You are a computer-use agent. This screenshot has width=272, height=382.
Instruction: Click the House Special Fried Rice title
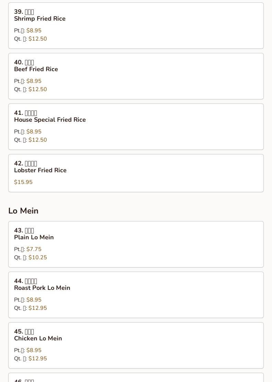(x=50, y=120)
